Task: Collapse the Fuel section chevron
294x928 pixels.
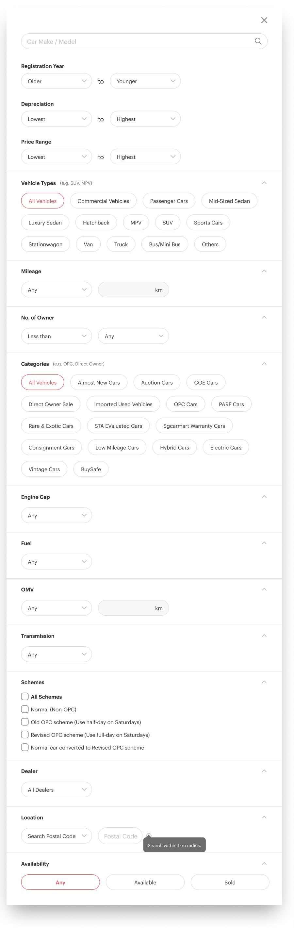Action: point(264,543)
